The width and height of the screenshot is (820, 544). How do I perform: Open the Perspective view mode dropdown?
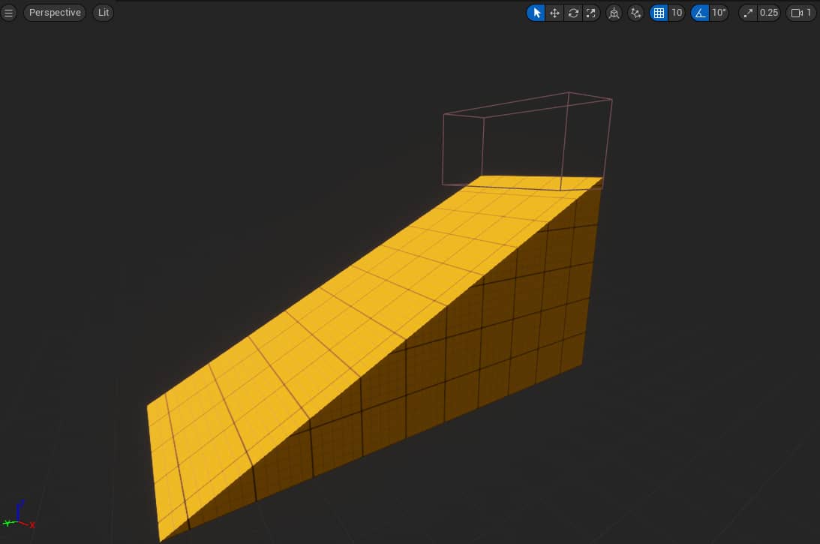click(55, 13)
